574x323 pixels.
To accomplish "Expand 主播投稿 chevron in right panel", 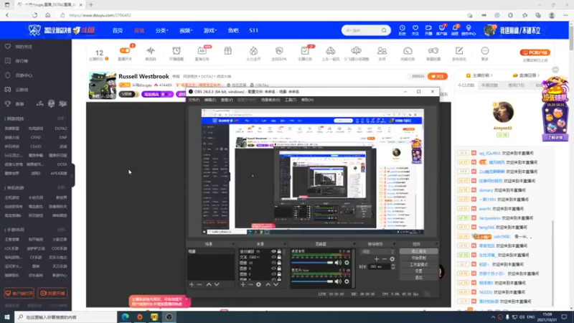I will point(491,75).
